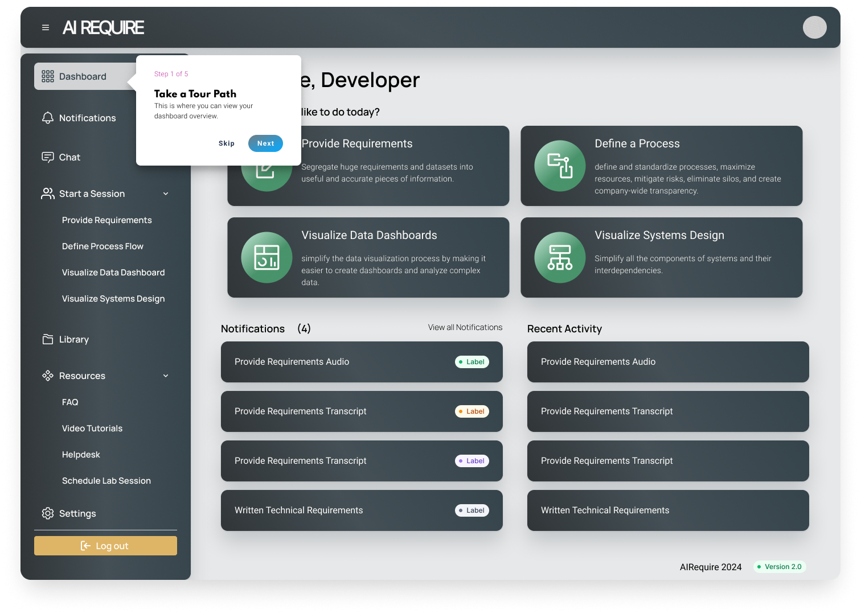The height and width of the screenshot is (614, 861).
Task: Click the Visualize Data Dashboards green icon
Action: (266, 257)
